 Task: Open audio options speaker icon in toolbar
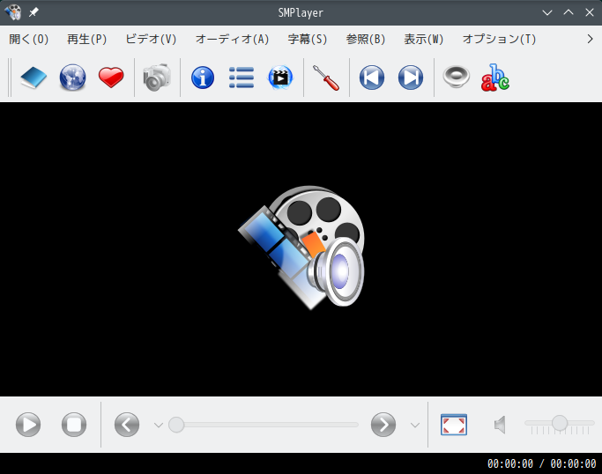(456, 77)
